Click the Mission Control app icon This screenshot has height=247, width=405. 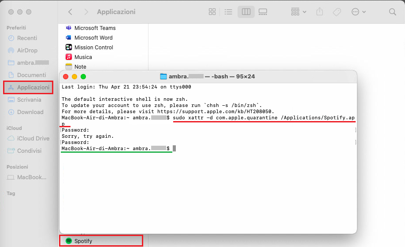69,47
